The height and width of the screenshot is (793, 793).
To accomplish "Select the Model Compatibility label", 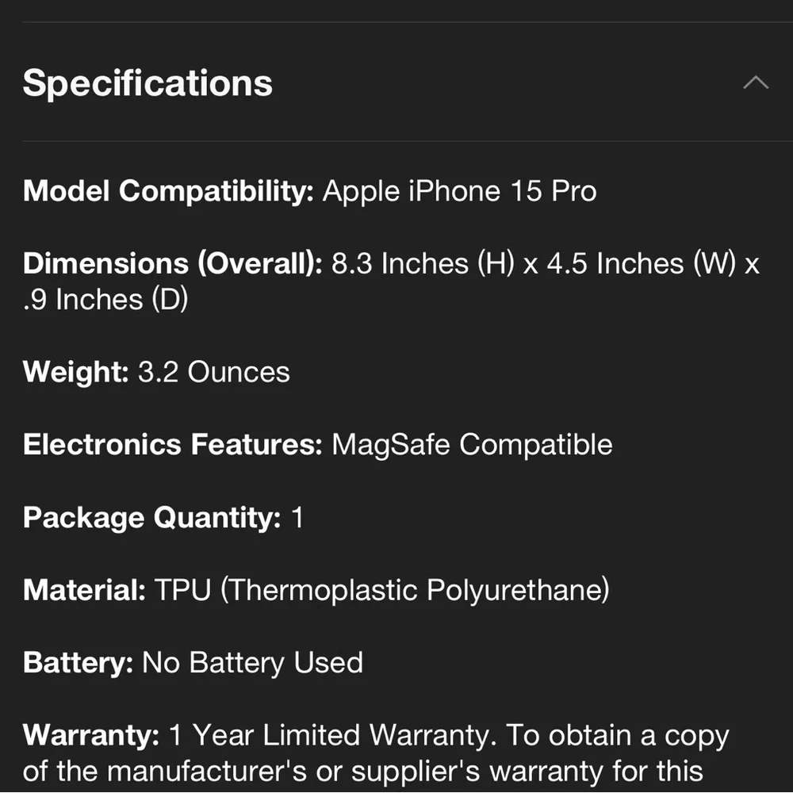I will [x=168, y=192].
